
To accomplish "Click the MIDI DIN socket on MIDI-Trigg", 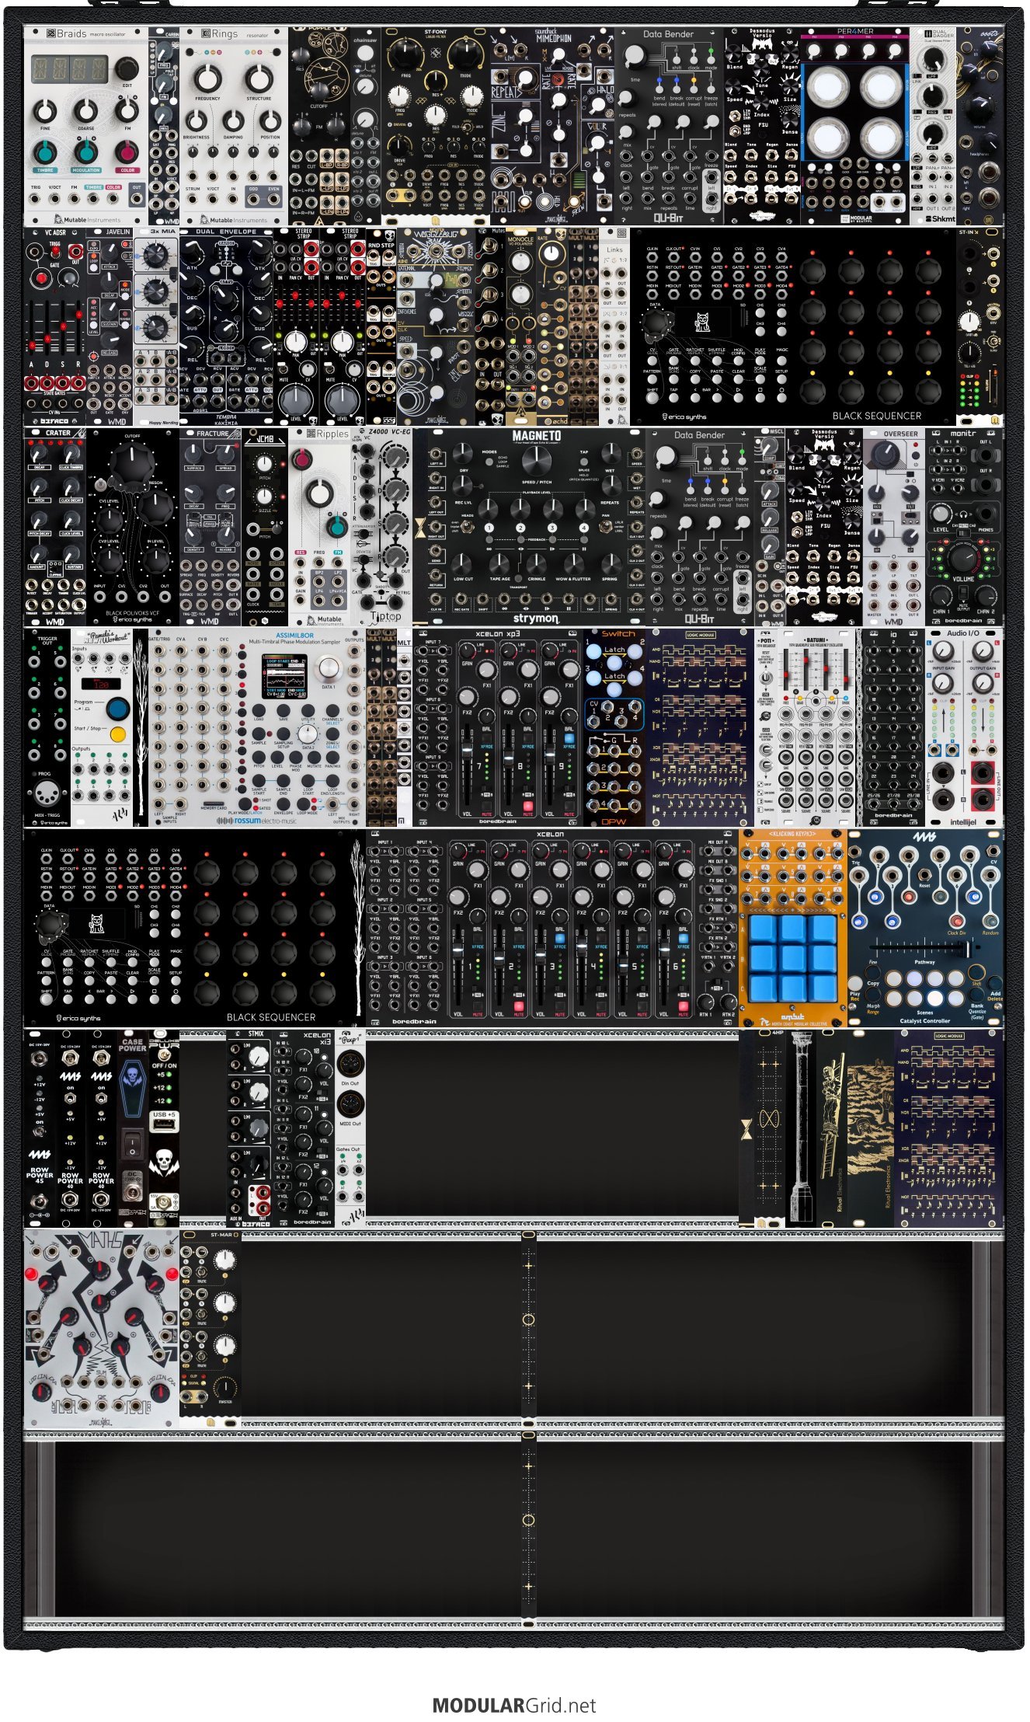I will (x=47, y=794).
